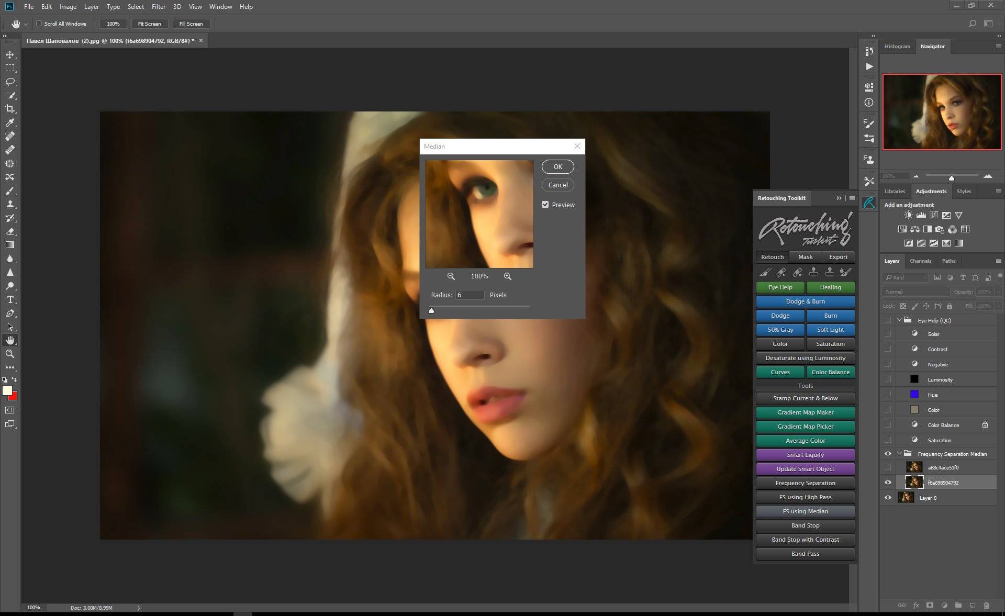The height and width of the screenshot is (616, 1005).
Task: Select the Quick Selection tool
Action: 10,95
